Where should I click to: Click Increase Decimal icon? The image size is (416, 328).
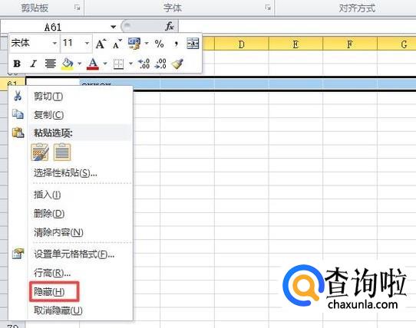pyautogui.click(x=144, y=64)
